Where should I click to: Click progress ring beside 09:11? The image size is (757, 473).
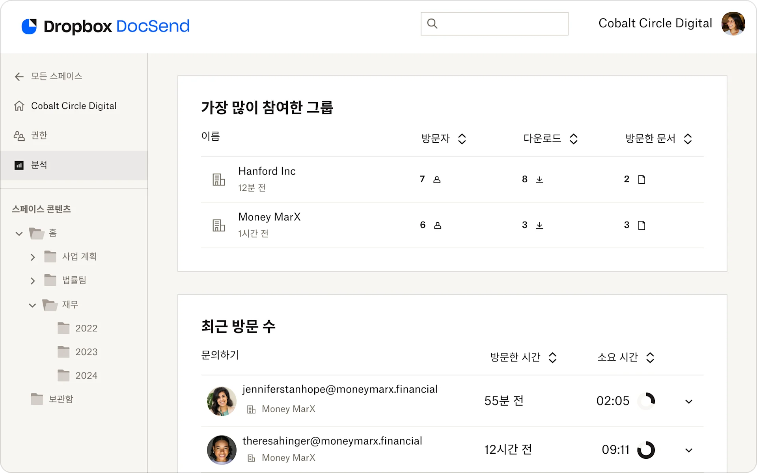(x=646, y=450)
